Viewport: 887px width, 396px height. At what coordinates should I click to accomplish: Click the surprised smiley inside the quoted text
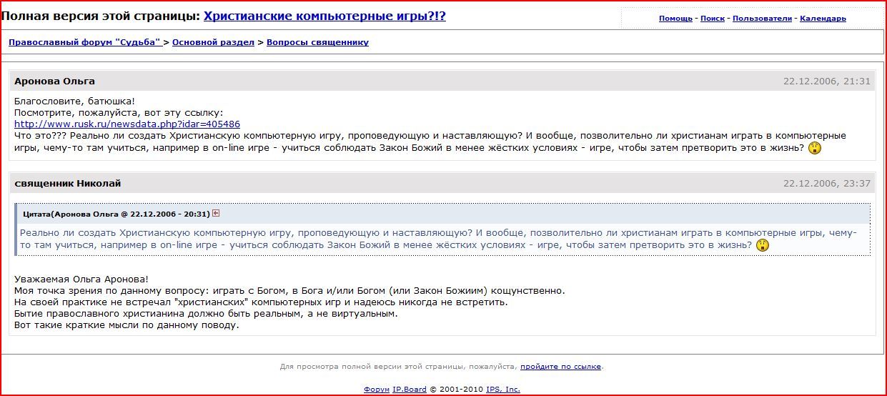tap(763, 245)
